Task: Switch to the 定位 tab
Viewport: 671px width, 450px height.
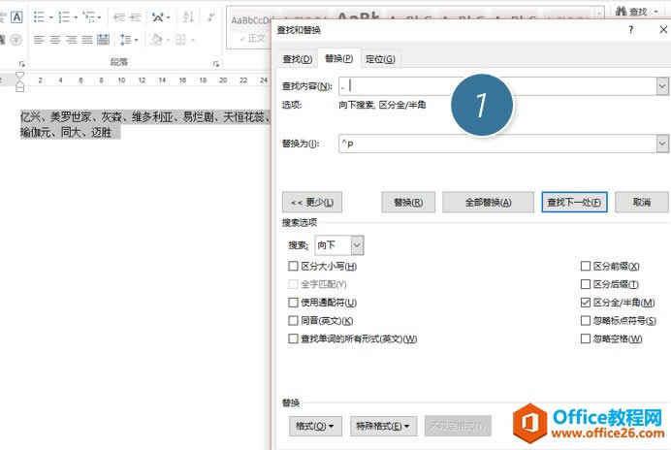Action: 380,59
